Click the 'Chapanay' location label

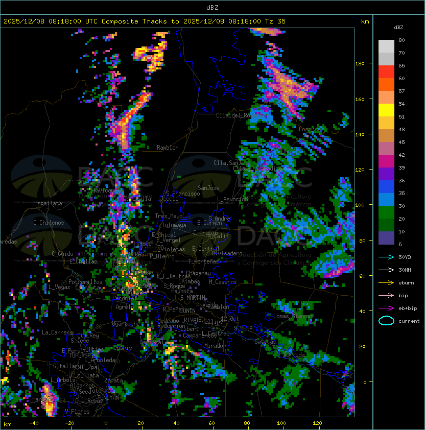coord(198,273)
